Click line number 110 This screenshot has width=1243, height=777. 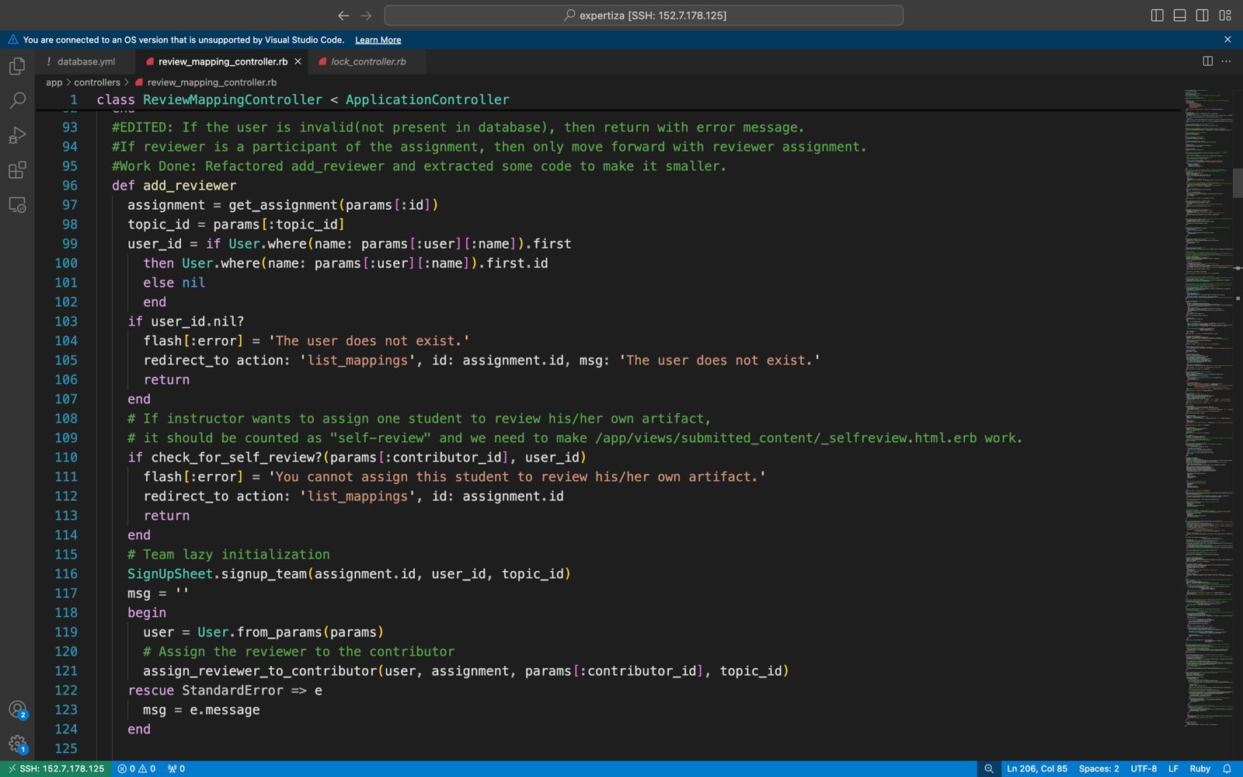(66, 458)
